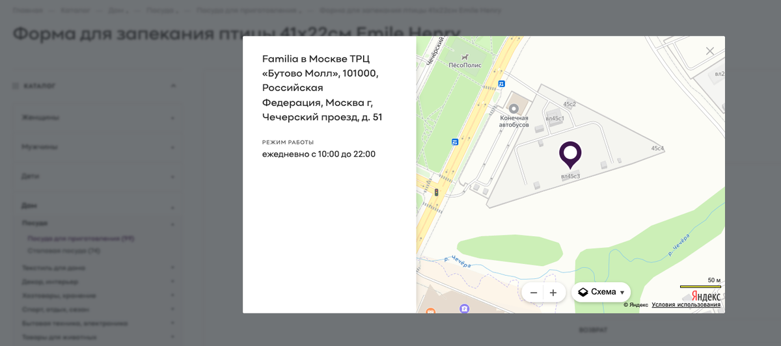This screenshot has height=346, width=781.
Task: Click the Чечерский street label
Action: (x=435, y=50)
